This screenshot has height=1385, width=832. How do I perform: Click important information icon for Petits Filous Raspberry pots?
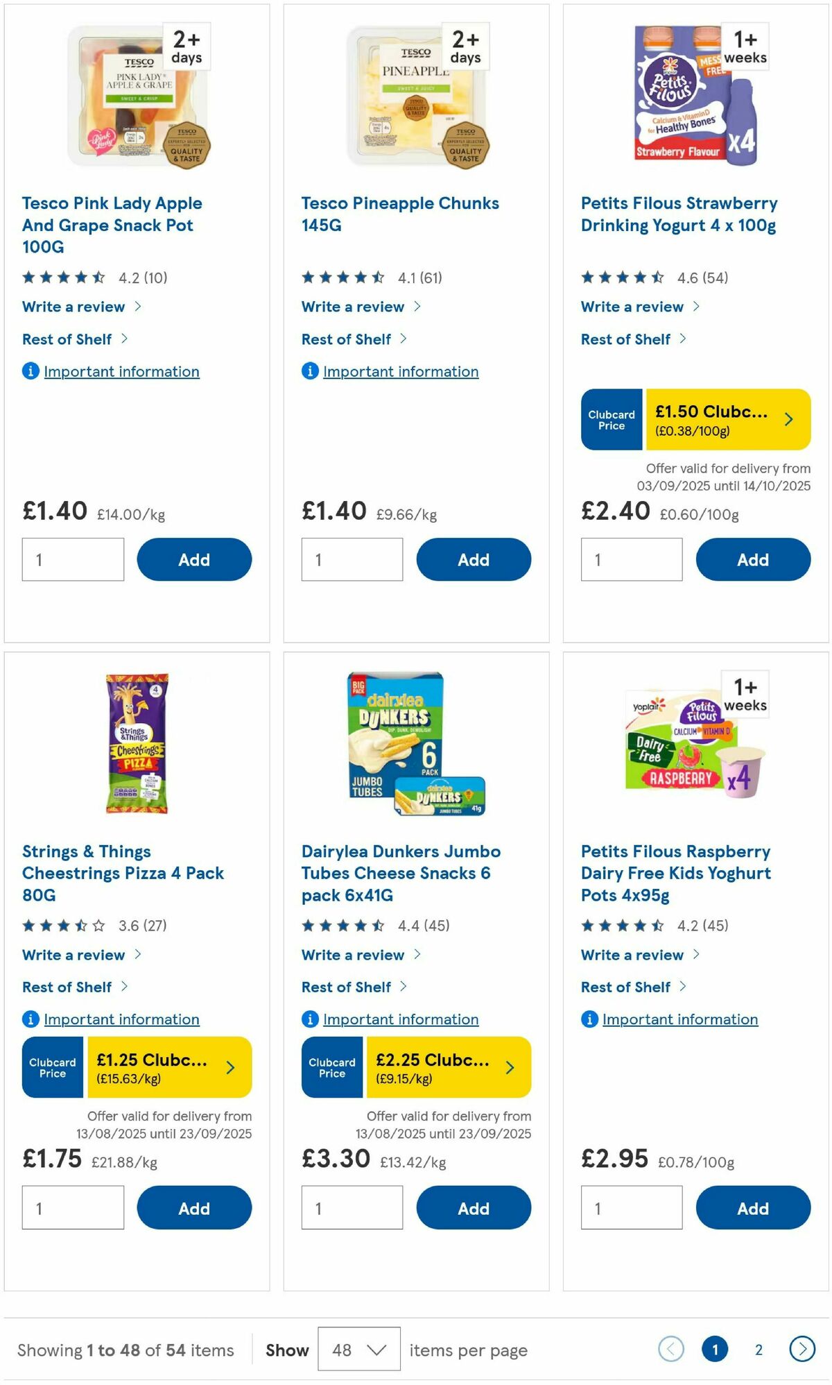pyautogui.click(x=589, y=1020)
